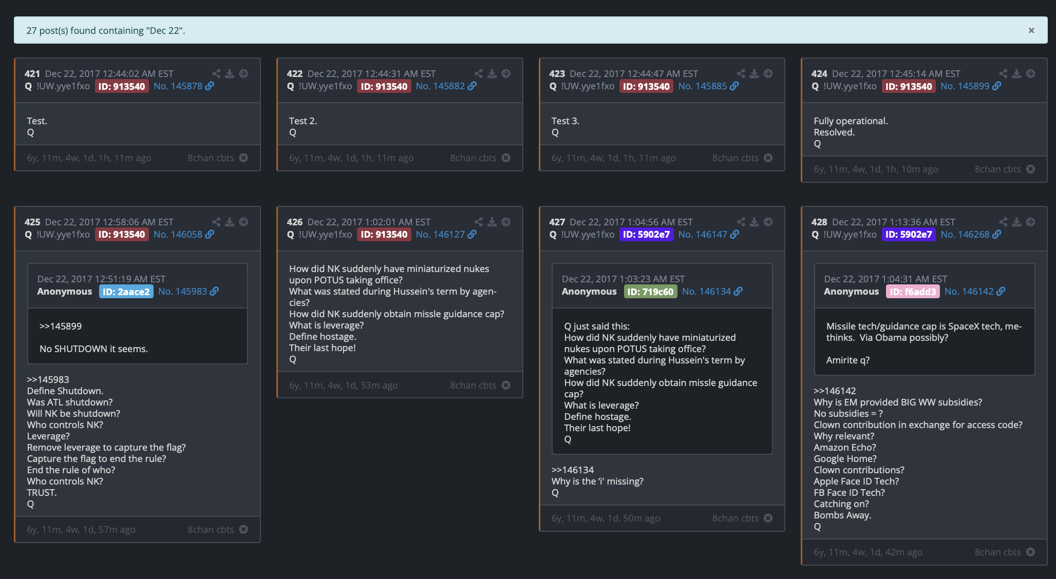Click ID: 5902e7 badge on post 428

(x=909, y=235)
